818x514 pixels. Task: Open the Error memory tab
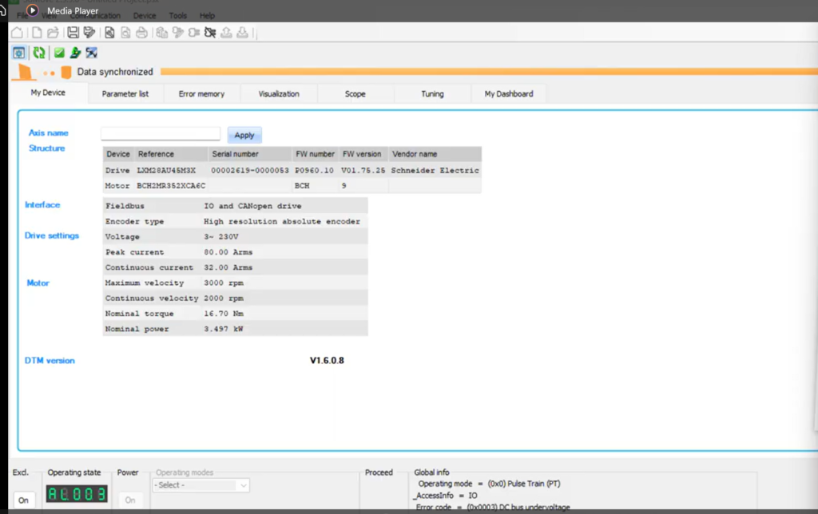[201, 94]
